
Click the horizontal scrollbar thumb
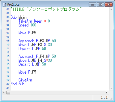click(8, 93)
